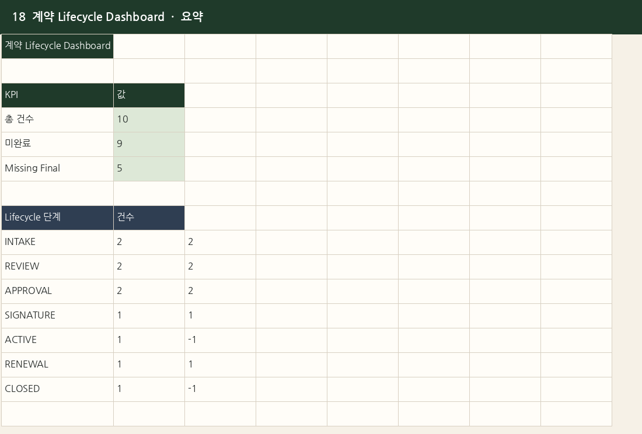Viewport: 642px width, 434px height.
Task: Click the 'APPROVAL' stage cell
Action: click(x=57, y=292)
